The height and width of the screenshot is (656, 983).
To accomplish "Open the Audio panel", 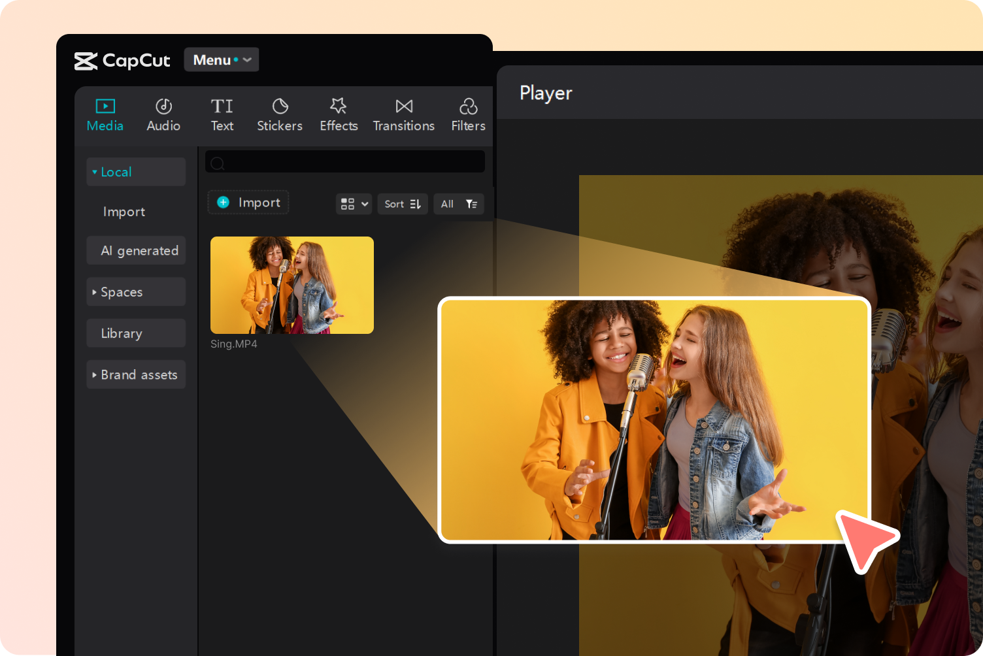I will point(163,114).
